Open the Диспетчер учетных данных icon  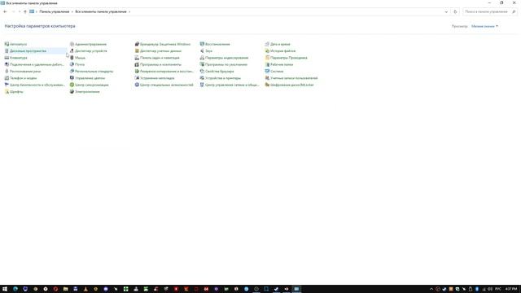[137, 50]
